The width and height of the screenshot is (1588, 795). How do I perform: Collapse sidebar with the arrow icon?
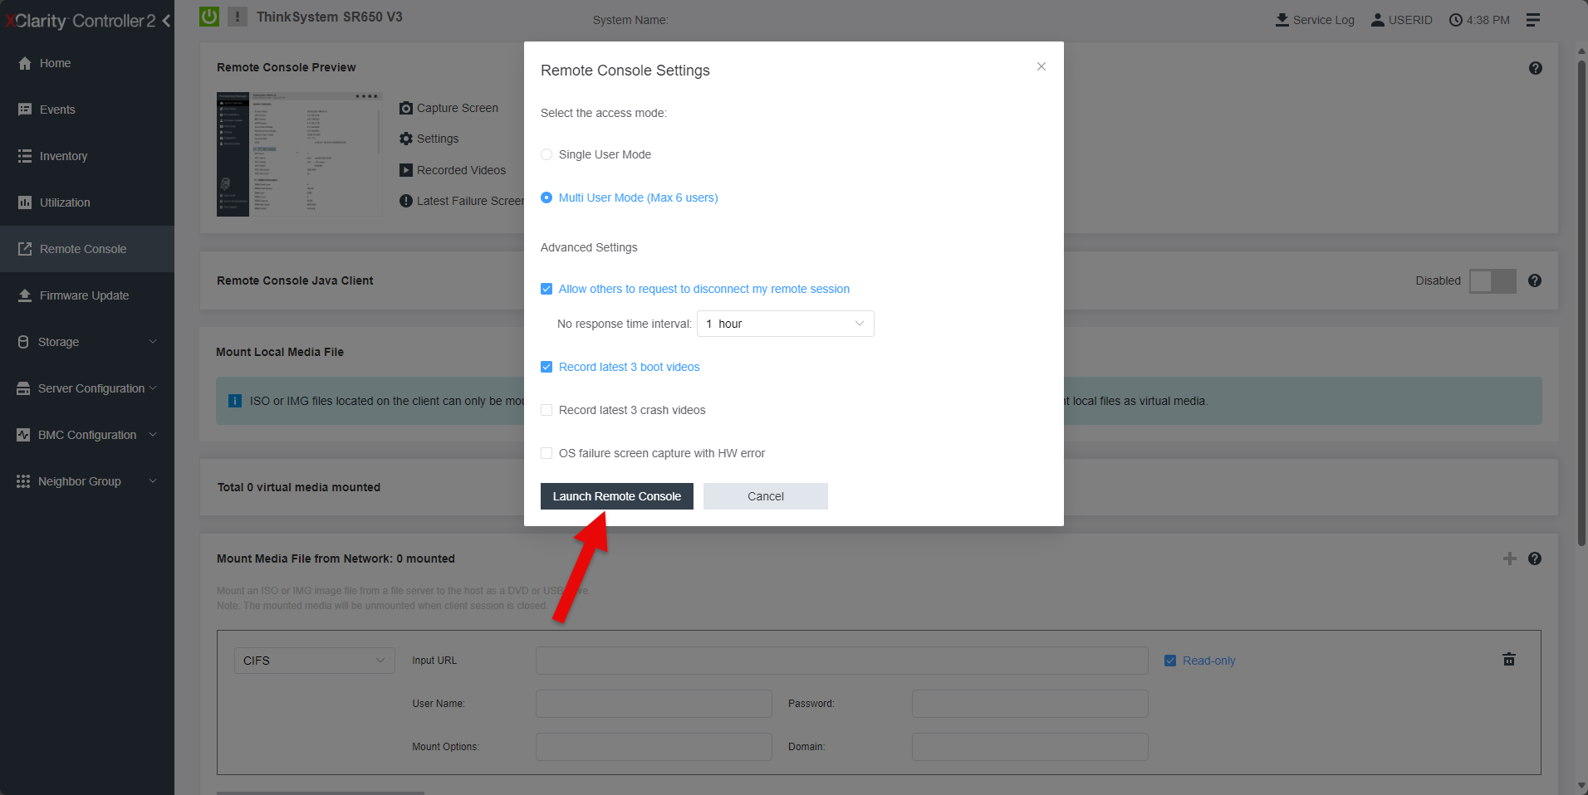coord(166,21)
